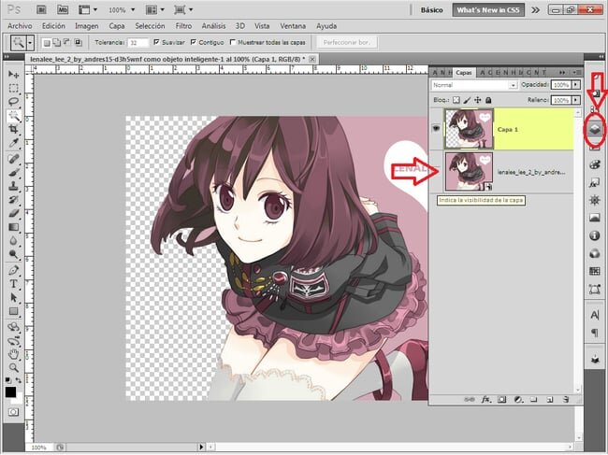Hide the Capa 1 layer
Viewport: 608px width, 455px height.
tap(436, 129)
